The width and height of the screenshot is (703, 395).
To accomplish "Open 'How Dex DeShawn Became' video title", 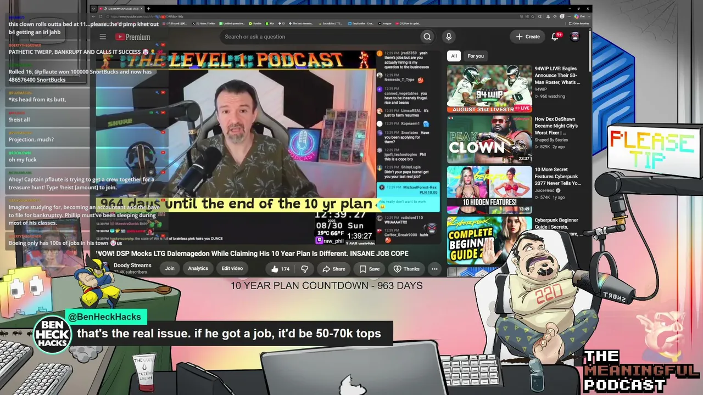I will point(556,126).
